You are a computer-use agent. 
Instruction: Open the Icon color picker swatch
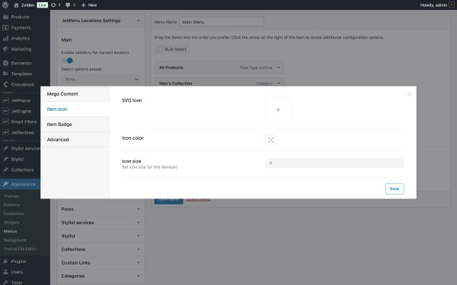[x=270, y=140]
